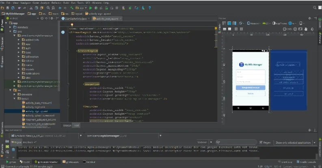
Task: Open the Messages tool window tab
Action: tap(70, 162)
